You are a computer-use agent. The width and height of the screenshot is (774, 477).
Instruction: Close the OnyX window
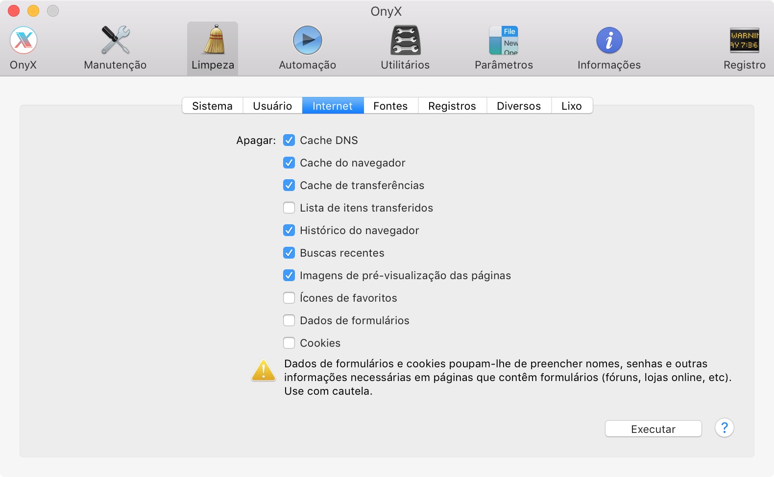click(x=14, y=11)
